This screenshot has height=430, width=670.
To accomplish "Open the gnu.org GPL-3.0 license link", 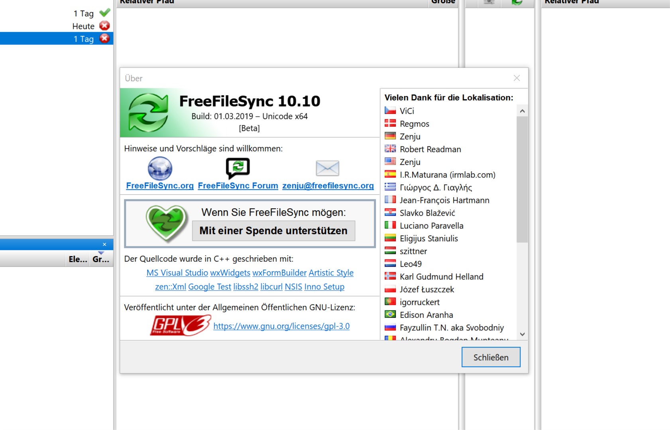I will point(281,326).
